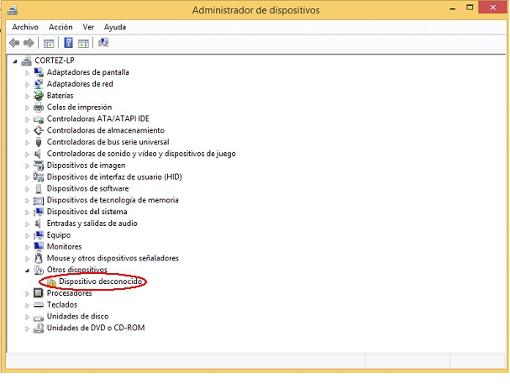Click the blue Help question-mark toolbar icon

(68, 43)
